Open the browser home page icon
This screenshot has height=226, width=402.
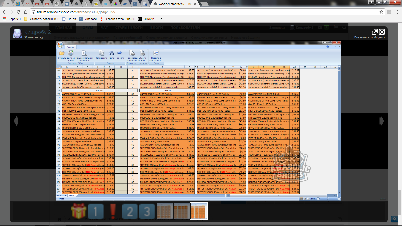coord(26,12)
